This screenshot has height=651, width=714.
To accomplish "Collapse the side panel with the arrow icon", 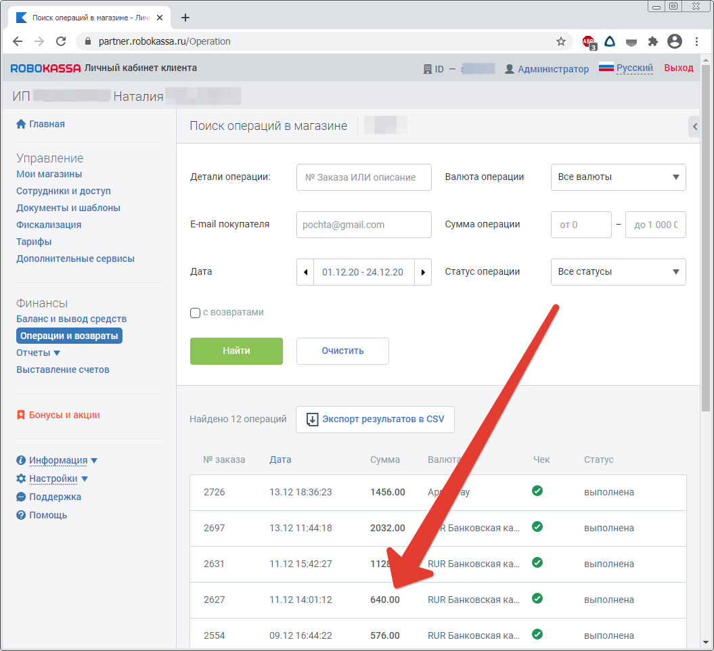I will coord(694,127).
